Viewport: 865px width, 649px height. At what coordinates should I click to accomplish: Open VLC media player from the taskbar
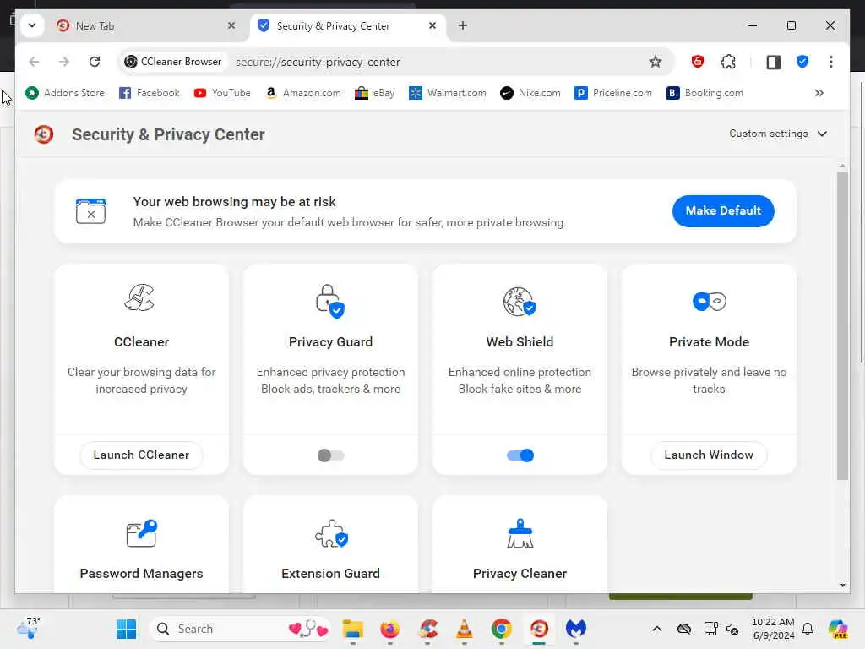(x=465, y=629)
